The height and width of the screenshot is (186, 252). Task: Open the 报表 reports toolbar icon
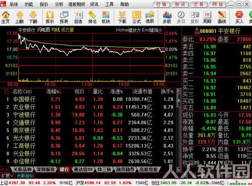[x=64, y=17]
